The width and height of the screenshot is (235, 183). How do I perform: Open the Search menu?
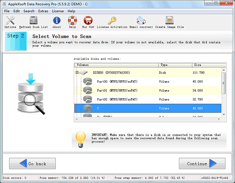[x=29, y=11]
